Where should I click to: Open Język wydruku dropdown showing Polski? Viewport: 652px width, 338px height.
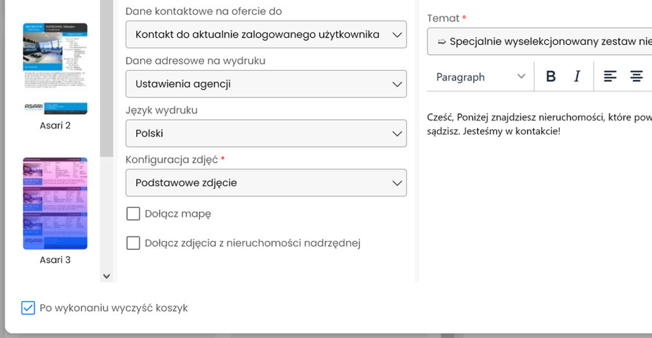pos(266,133)
